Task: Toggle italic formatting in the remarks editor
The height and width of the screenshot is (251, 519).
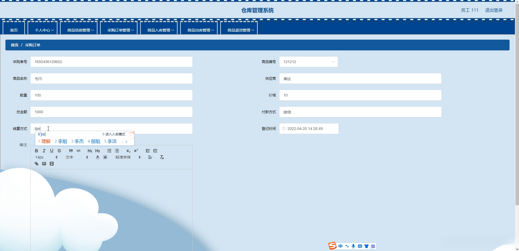Action: click(x=44, y=151)
